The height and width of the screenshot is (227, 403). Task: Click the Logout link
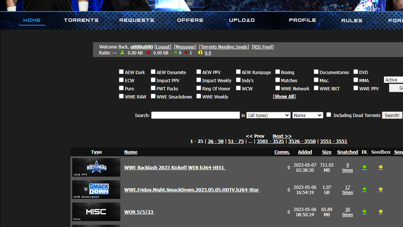click(x=163, y=47)
